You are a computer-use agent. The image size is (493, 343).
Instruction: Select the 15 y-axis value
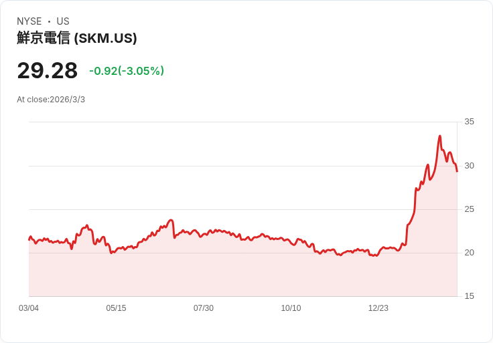click(469, 296)
